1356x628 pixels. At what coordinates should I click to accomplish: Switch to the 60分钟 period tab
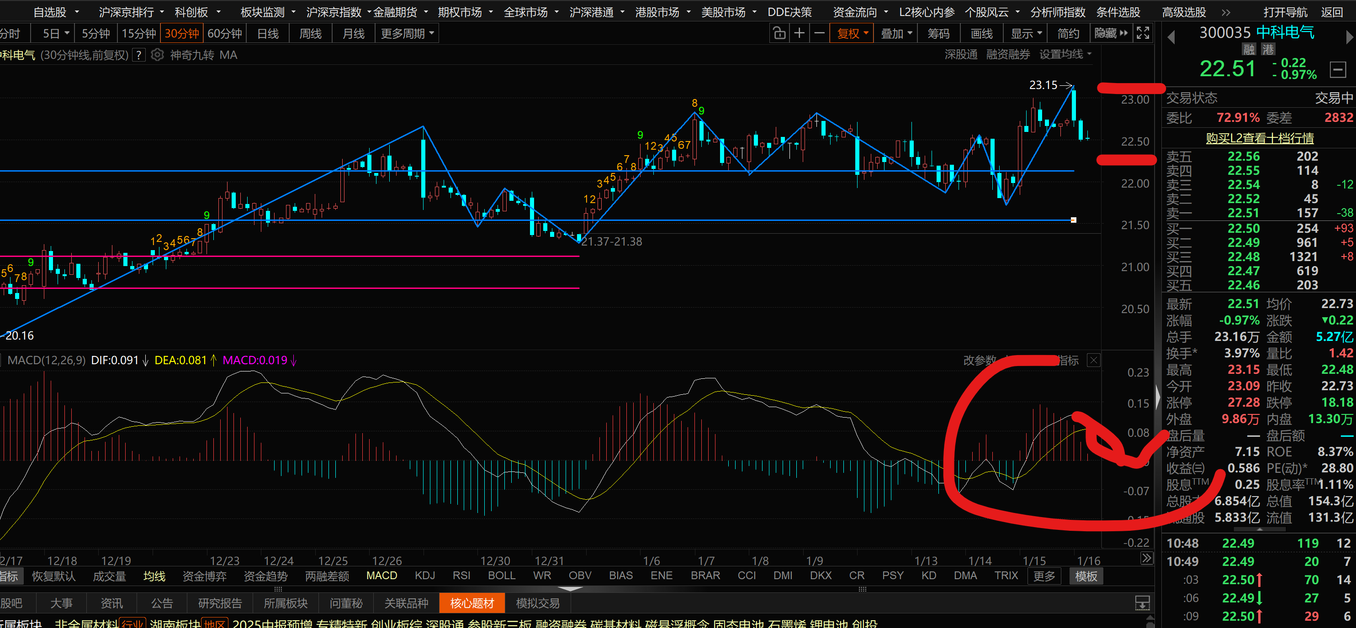(224, 34)
